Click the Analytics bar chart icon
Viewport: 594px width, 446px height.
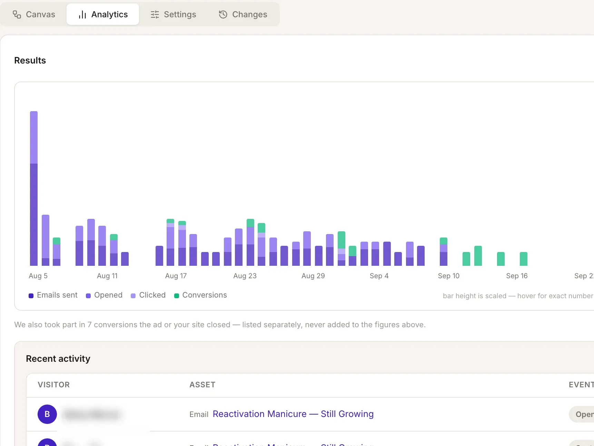82,14
